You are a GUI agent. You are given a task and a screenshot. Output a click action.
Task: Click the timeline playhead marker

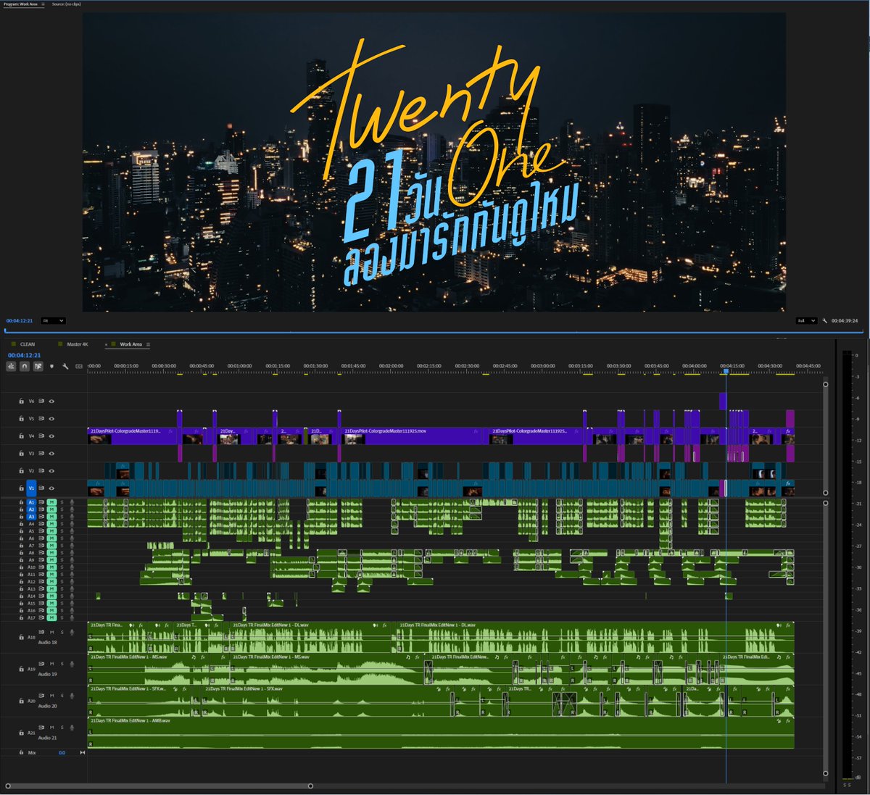tap(726, 371)
